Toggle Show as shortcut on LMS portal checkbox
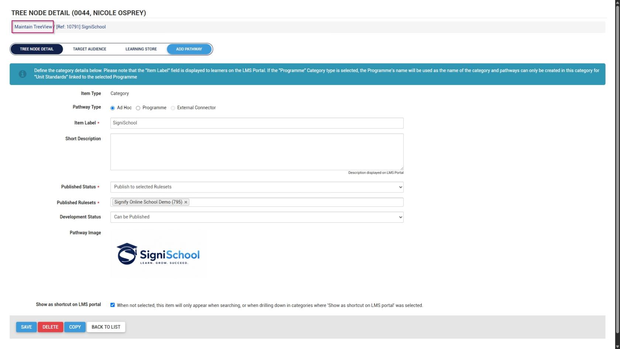Screen dimensions: 620x349 pyautogui.click(x=113, y=305)
